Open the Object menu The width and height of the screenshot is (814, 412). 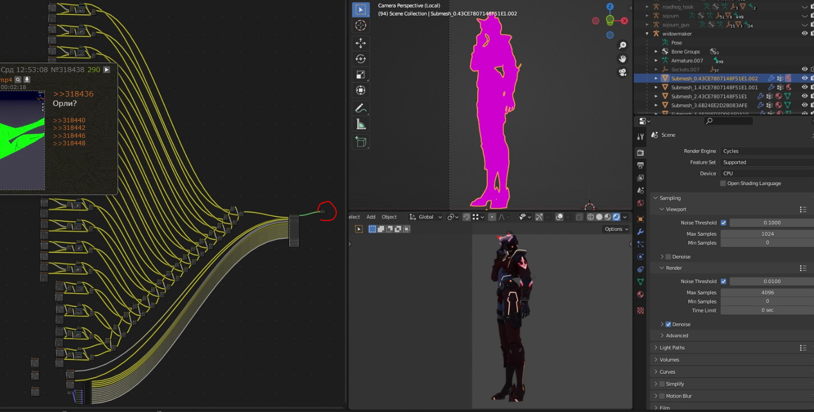coord(389,217)
